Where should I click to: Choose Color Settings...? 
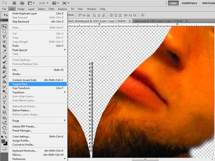click(38, 136)
